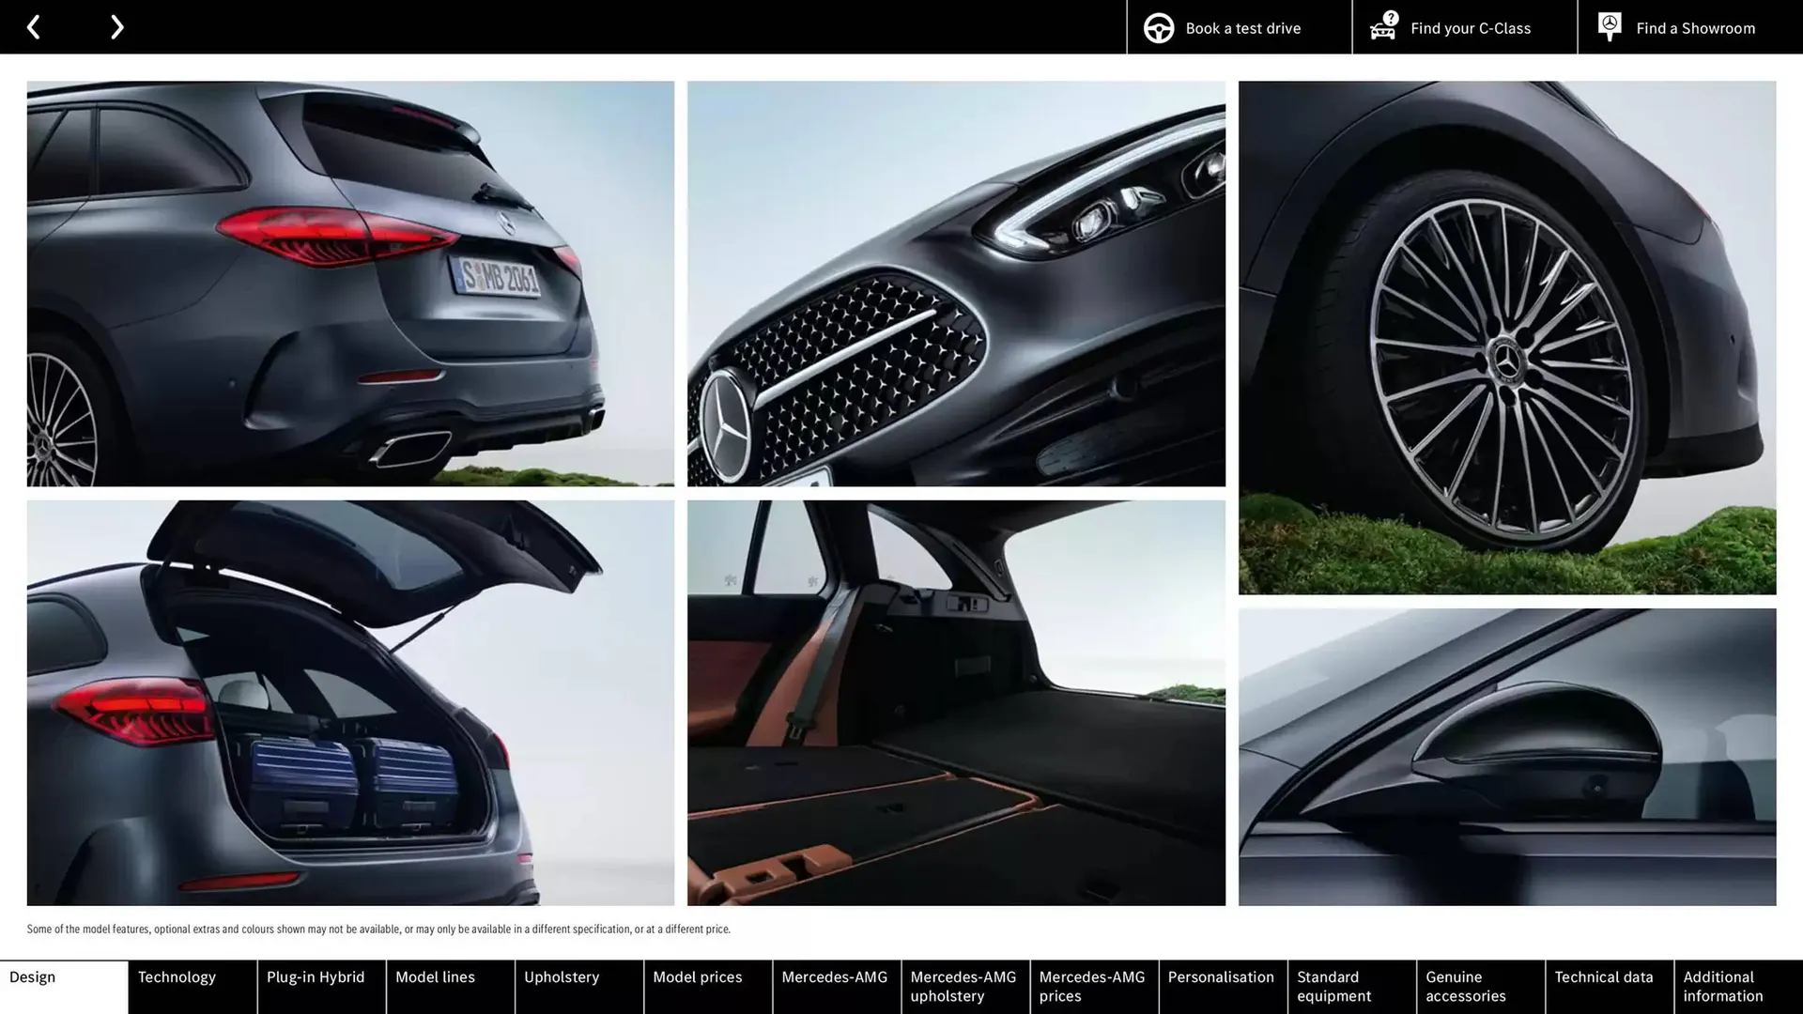Click the left navigation arrow
Viewport: 1803px width, 1014px height.
[34, 26]
